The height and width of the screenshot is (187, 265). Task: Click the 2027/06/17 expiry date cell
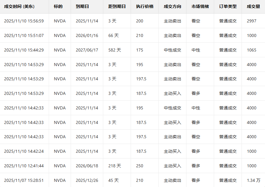87,50
